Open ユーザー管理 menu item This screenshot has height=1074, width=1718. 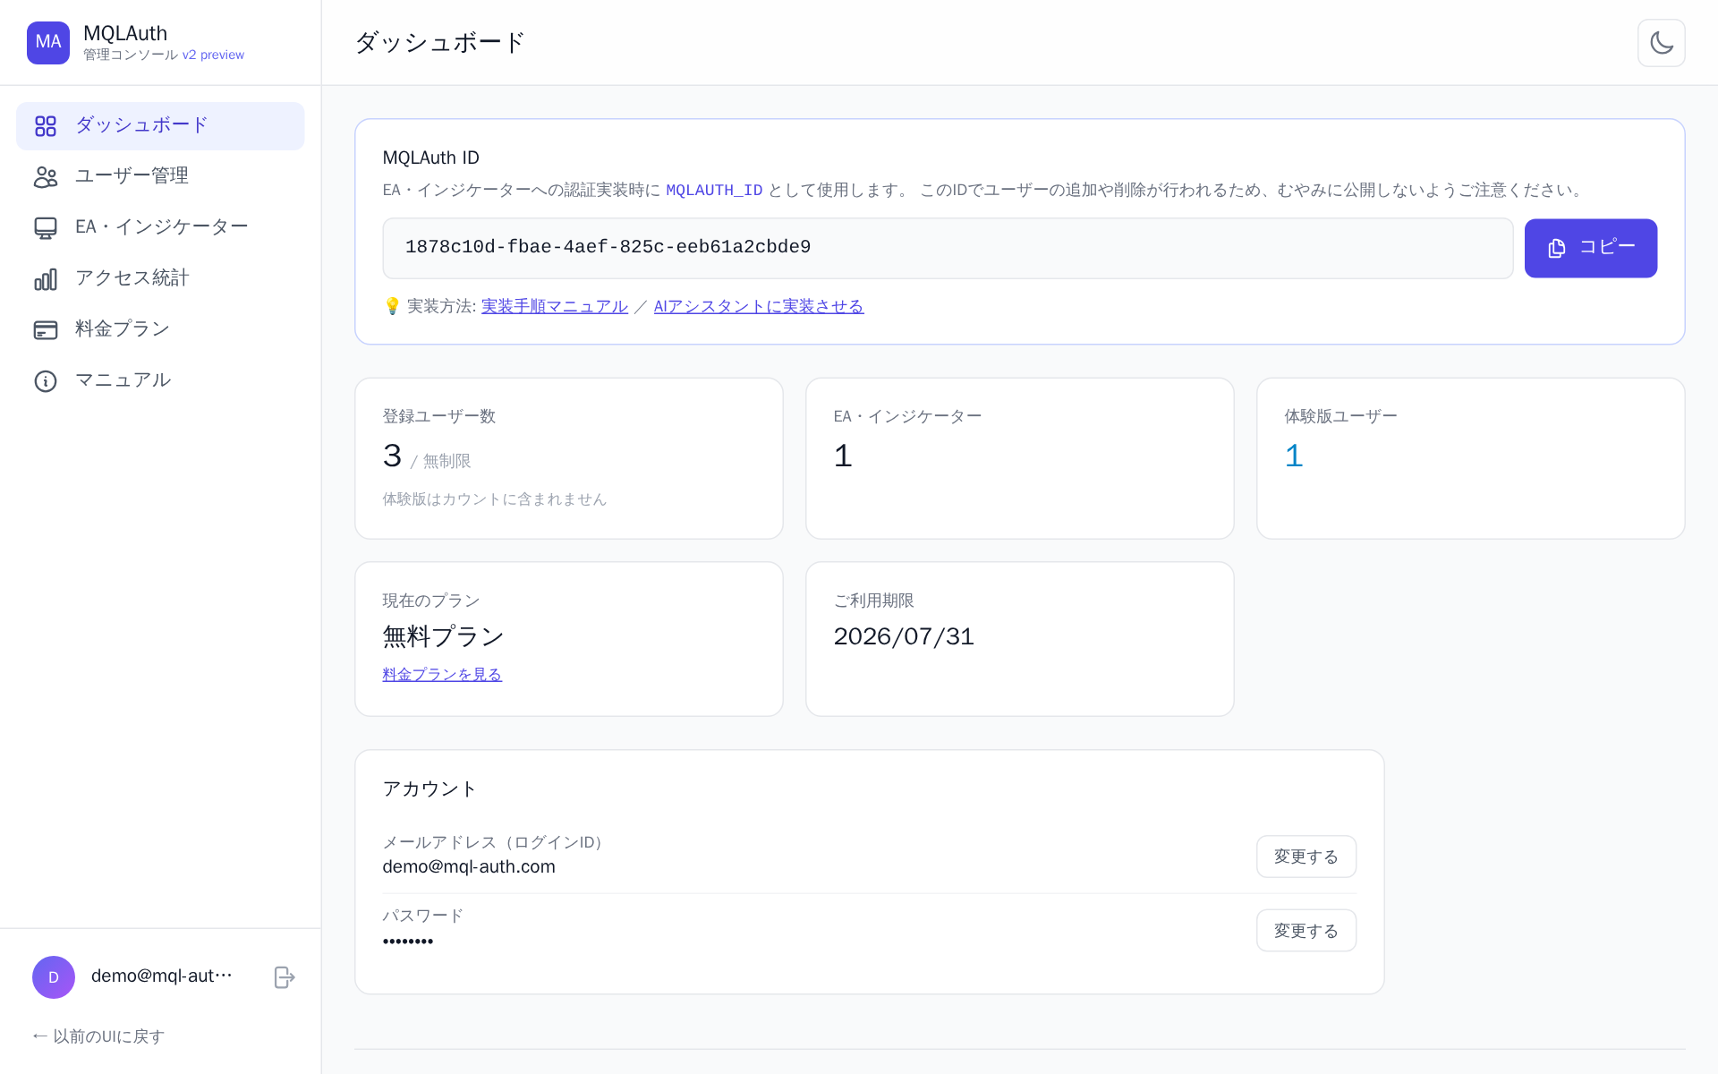pos(160,177)
